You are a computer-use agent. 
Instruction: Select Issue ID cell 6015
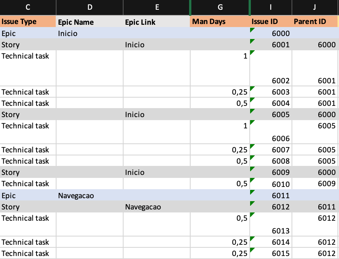271,253
